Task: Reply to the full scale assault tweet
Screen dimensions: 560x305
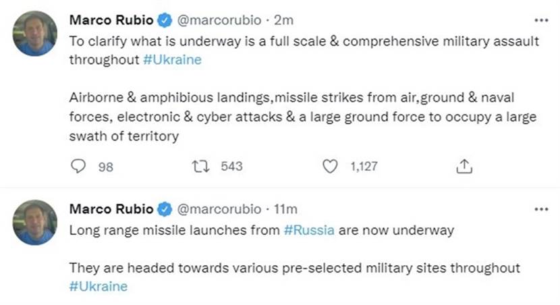Action: [79, 166]
